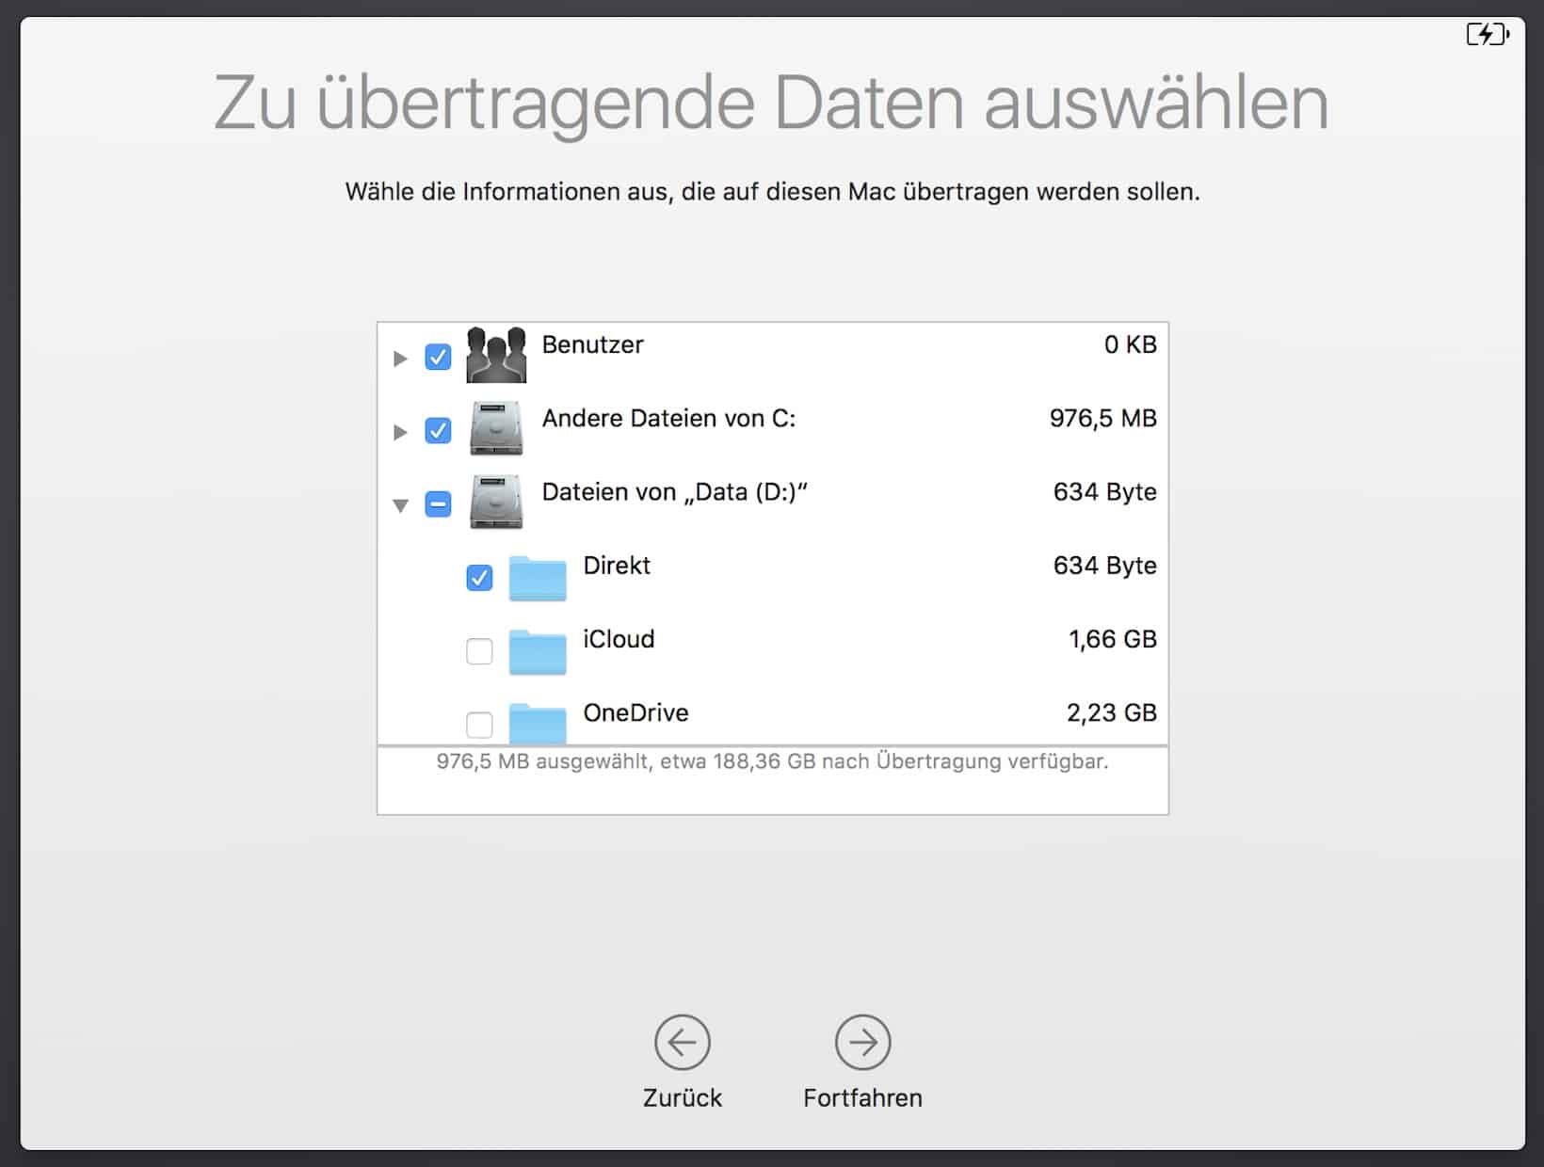Select the Dateien von „Data (D:)“ label
The image size is (1544, 1167).
point(675,491)
